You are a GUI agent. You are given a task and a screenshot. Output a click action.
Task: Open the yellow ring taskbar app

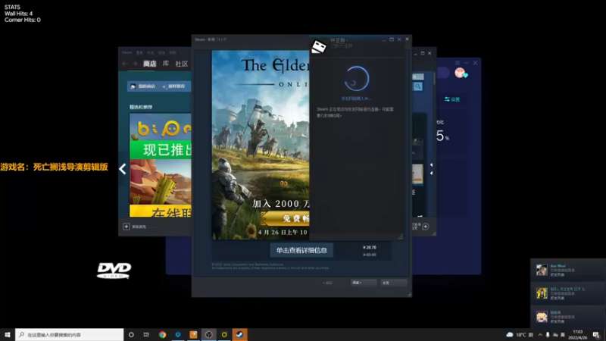coord(224,334)
